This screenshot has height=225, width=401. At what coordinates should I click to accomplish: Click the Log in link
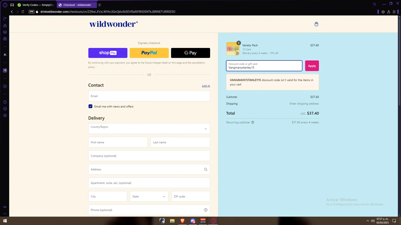coord(206,86)
